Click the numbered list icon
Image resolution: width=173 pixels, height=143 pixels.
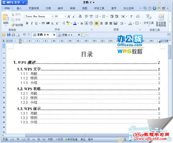point(104,16)
